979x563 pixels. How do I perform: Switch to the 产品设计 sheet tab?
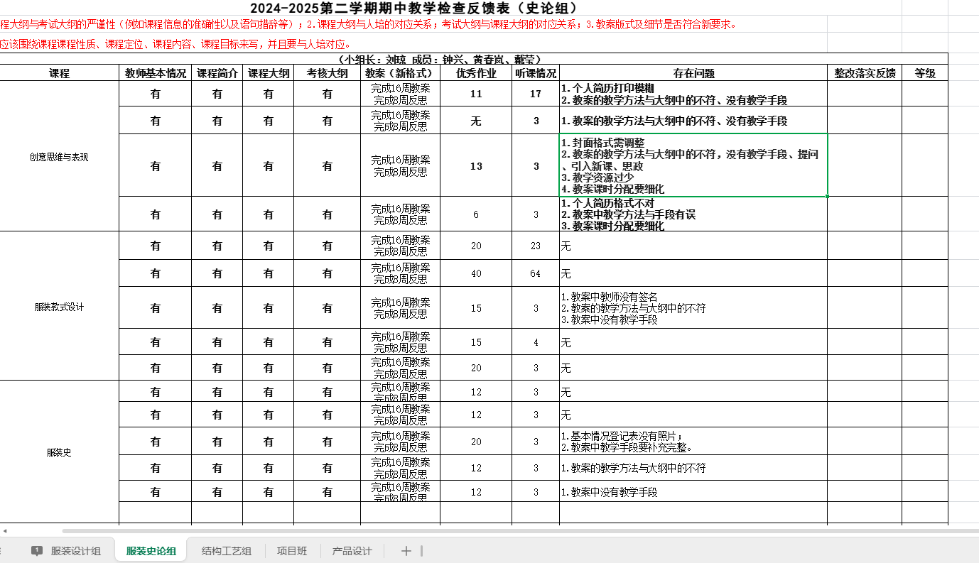pyautogui.click(x=352, y=551)
